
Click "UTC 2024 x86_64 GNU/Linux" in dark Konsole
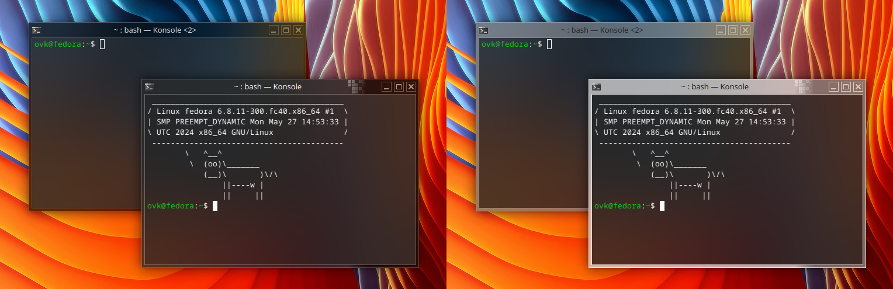click(214, 133)
